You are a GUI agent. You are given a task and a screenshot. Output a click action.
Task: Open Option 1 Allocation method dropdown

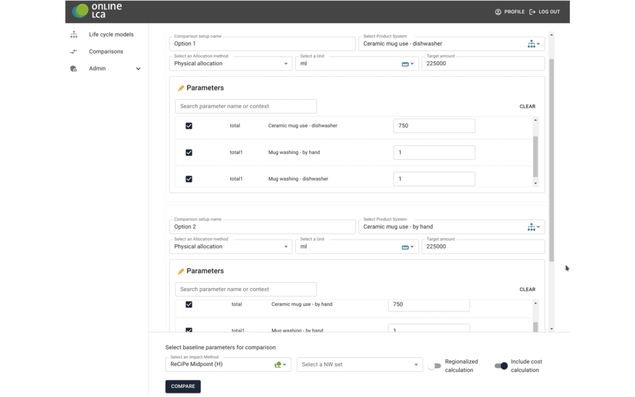point(230,64)
